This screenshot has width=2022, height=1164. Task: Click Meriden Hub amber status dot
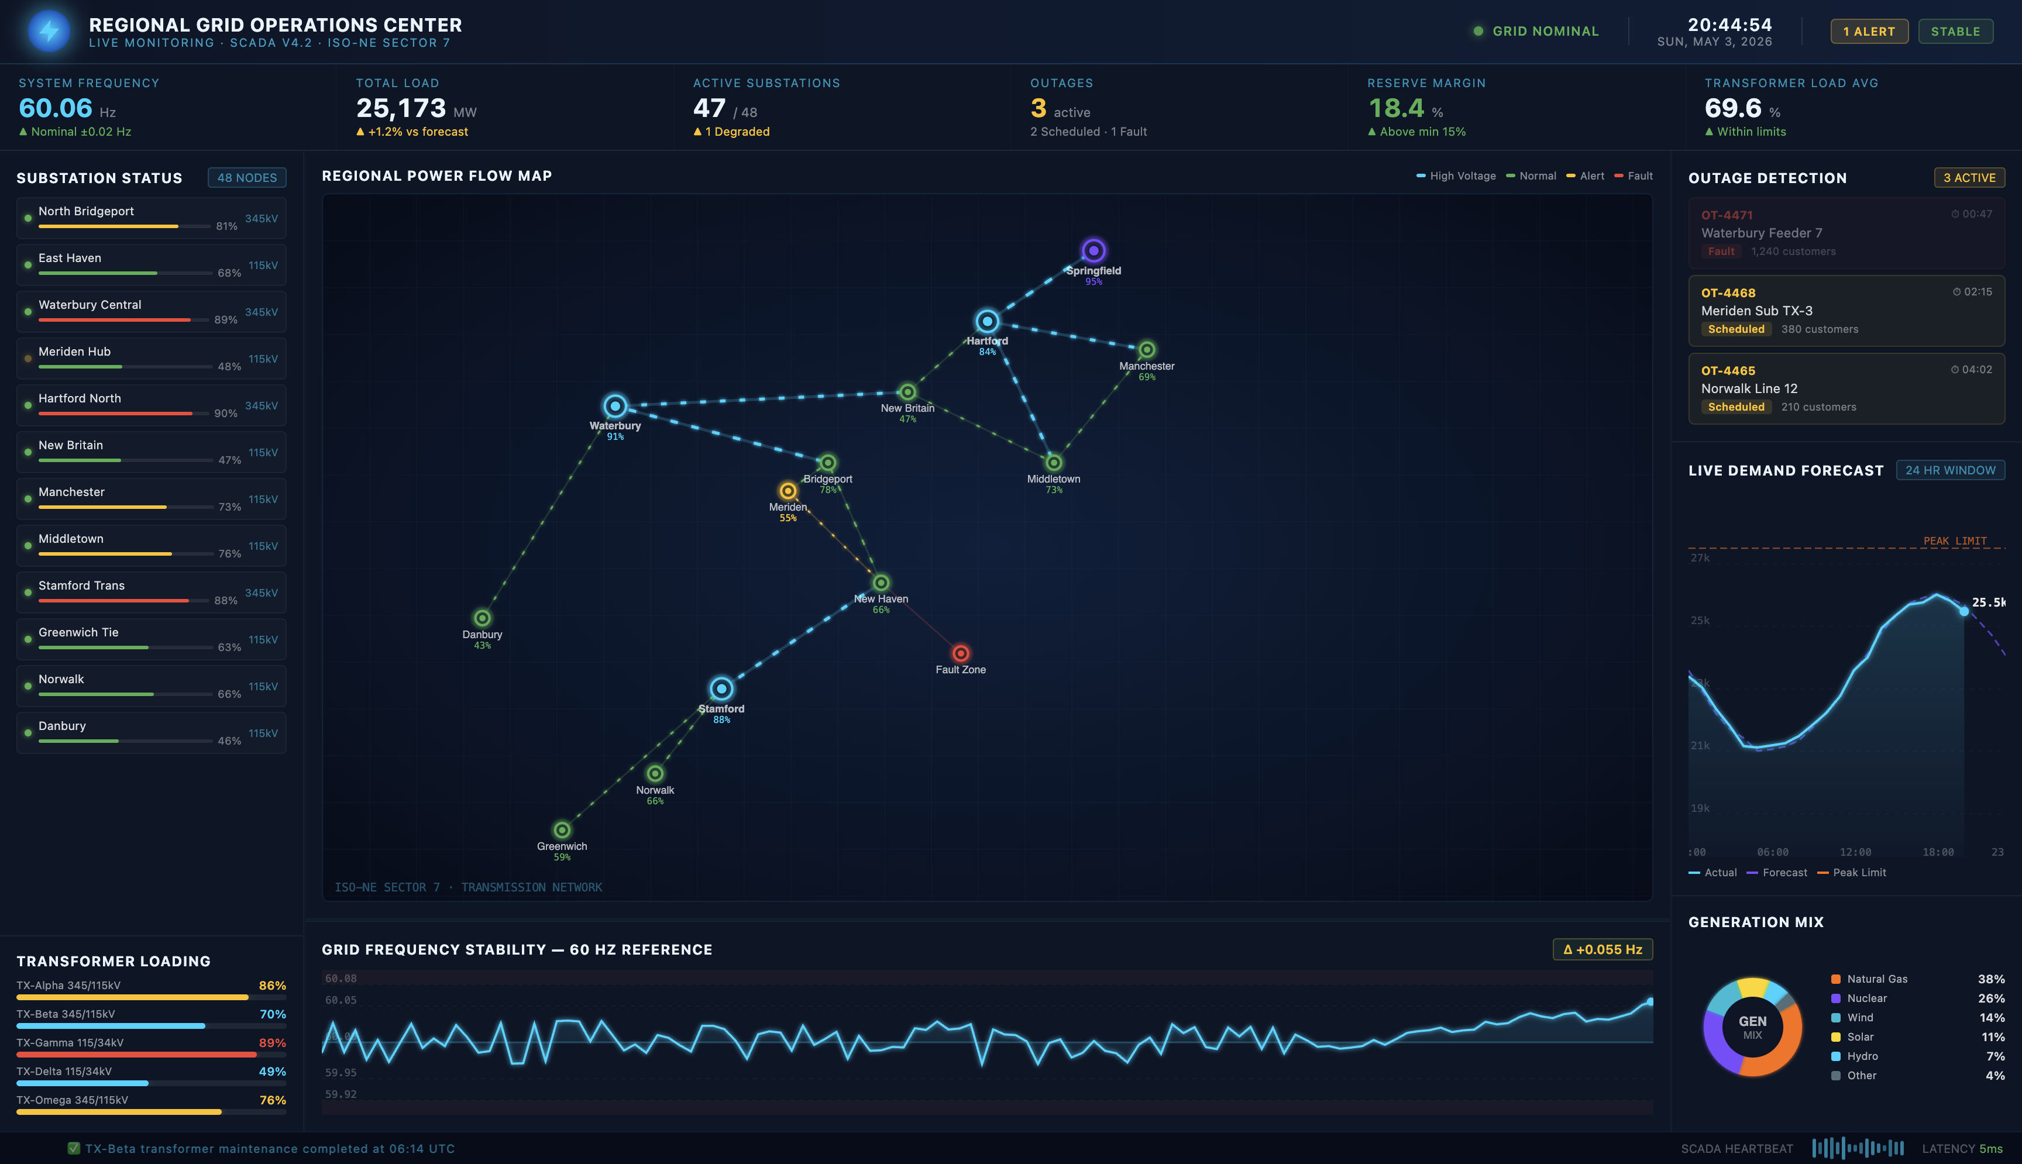28,359
